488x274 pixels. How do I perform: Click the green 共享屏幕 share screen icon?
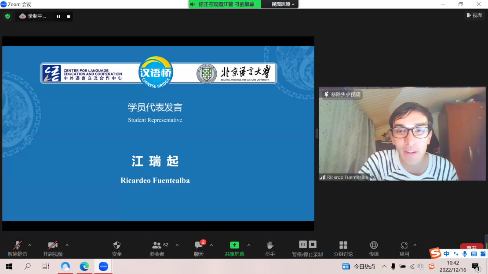click(x=234, y=245)
